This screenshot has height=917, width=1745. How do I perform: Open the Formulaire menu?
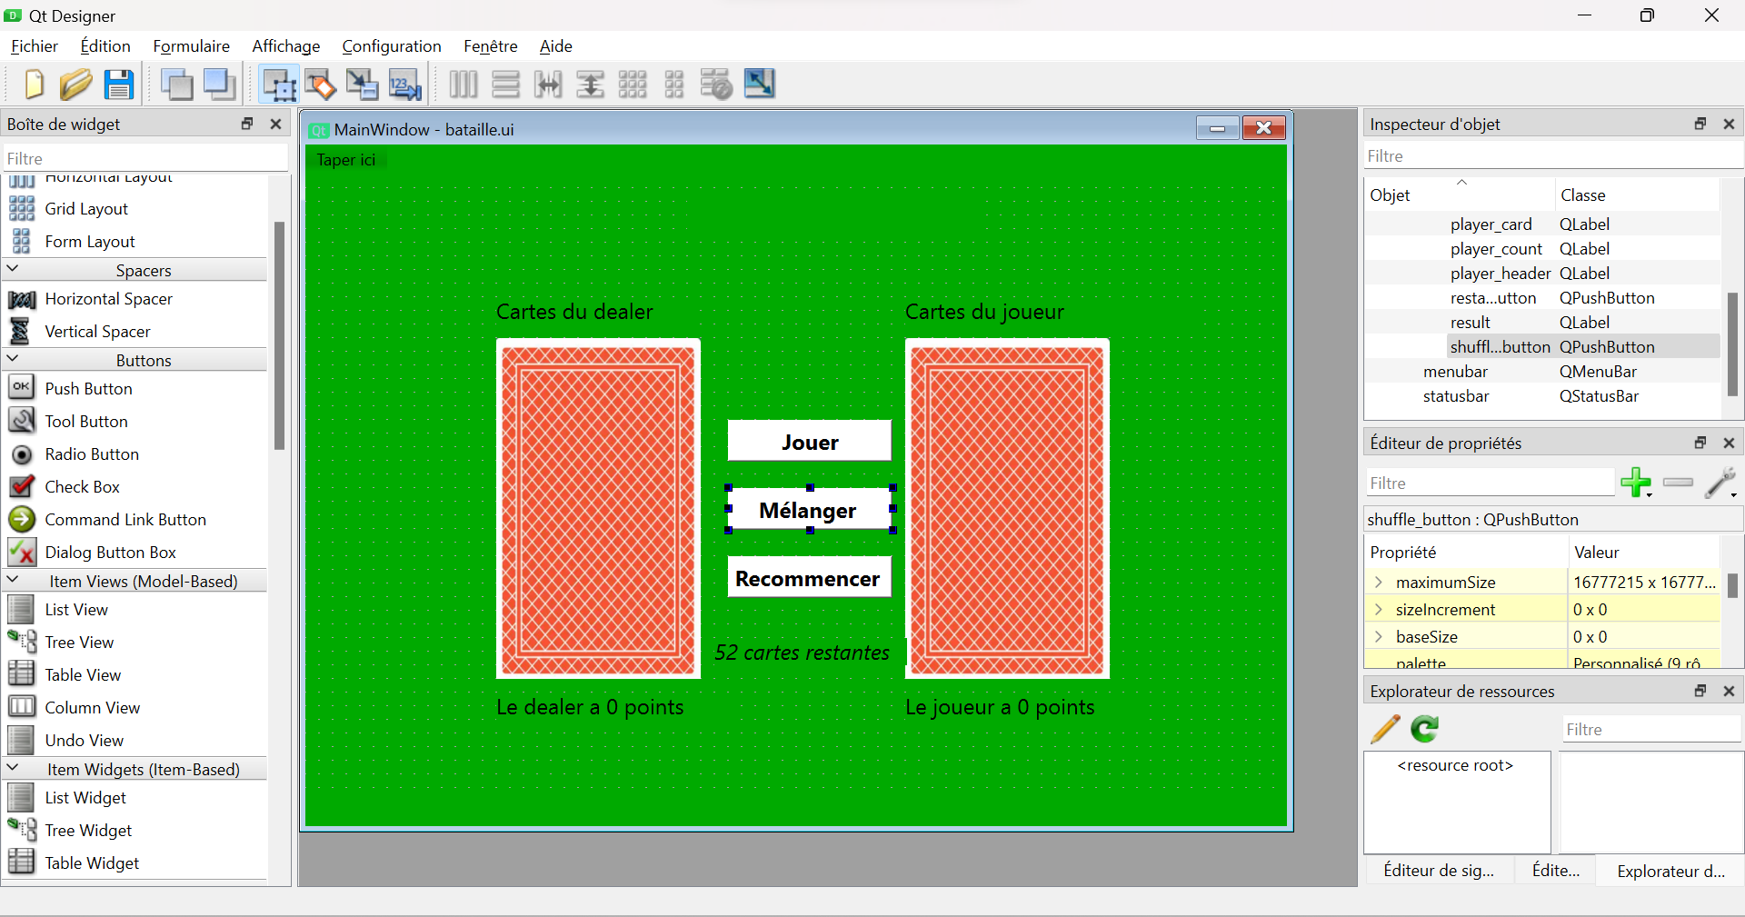point(191,45)
